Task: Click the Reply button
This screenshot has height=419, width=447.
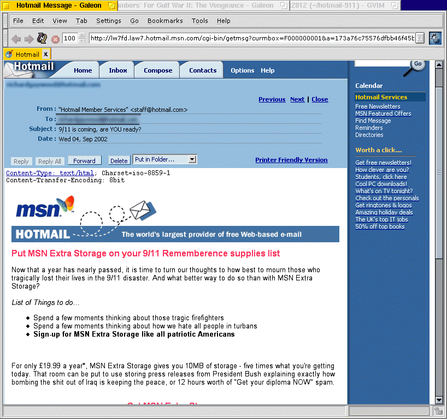Action: 21,161
